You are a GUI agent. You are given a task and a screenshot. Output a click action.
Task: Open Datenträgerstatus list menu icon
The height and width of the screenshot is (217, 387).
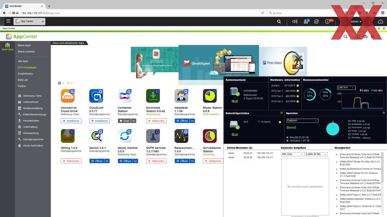(281, 113)
